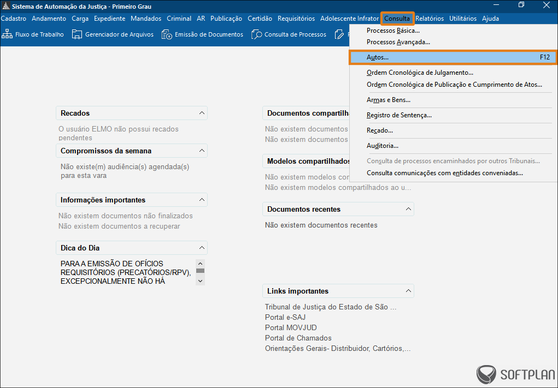Collapse the Links importantes panel
Image resolution: width=558 pixels, height=388 pixels.
(x=408, y=291)
